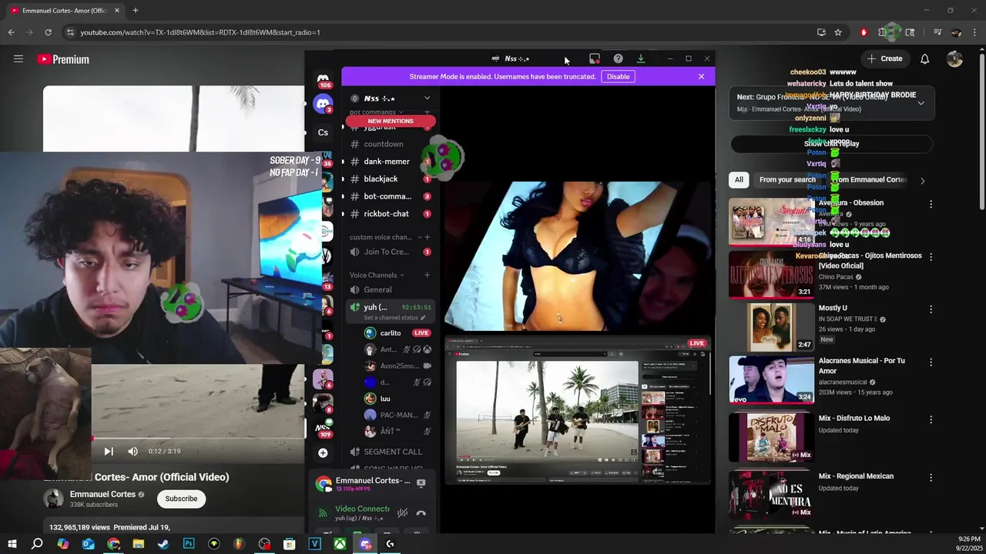Seek on the video progress bar

coord(198,439)
